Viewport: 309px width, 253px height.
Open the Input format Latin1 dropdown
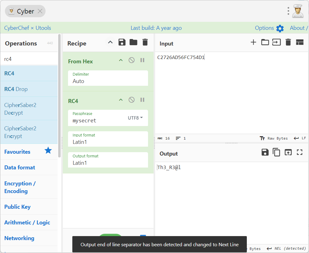click(108, 139)
